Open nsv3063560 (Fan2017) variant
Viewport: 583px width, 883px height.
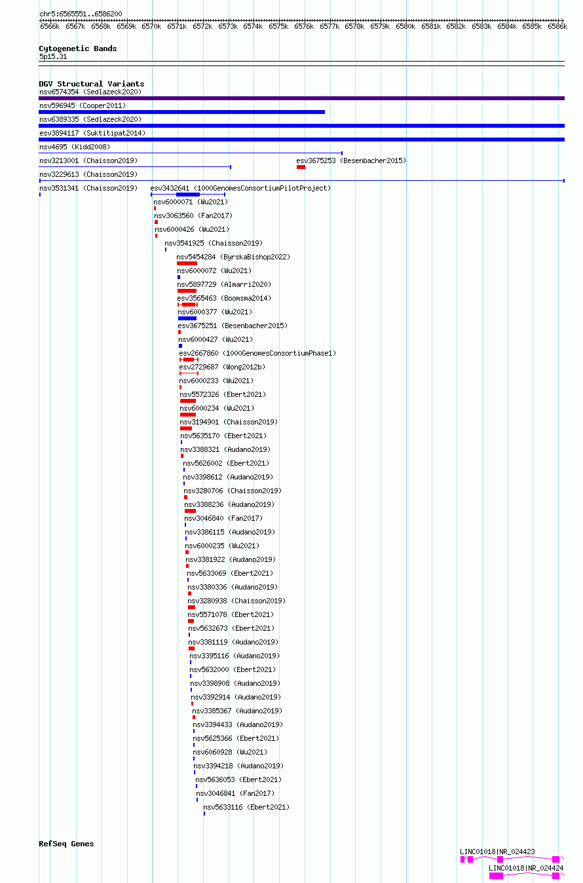[x=193, y=216]
